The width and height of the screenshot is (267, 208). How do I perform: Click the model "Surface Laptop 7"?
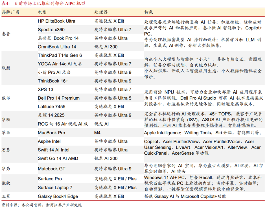click(55, 188)
